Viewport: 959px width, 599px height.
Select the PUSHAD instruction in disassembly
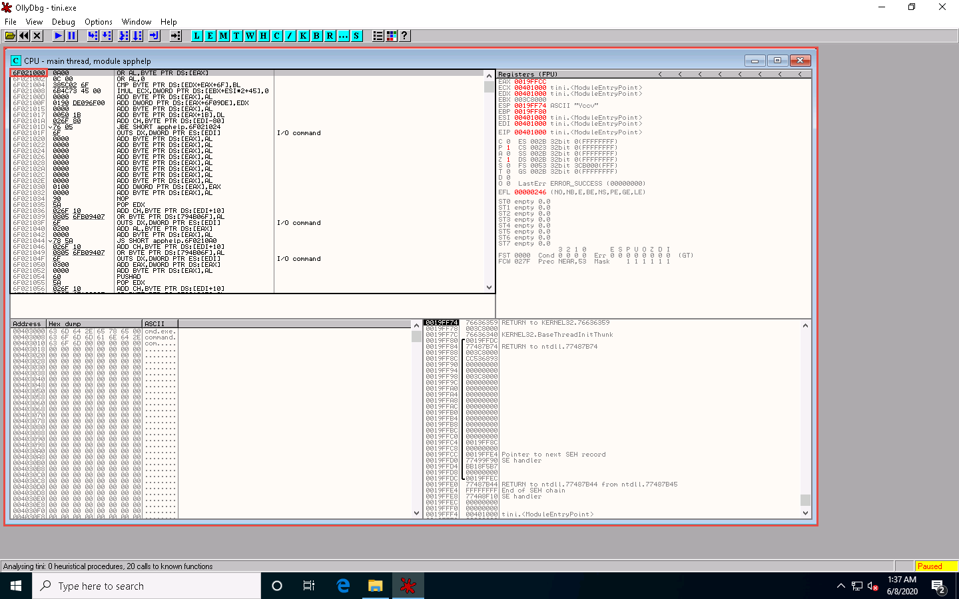129,277
